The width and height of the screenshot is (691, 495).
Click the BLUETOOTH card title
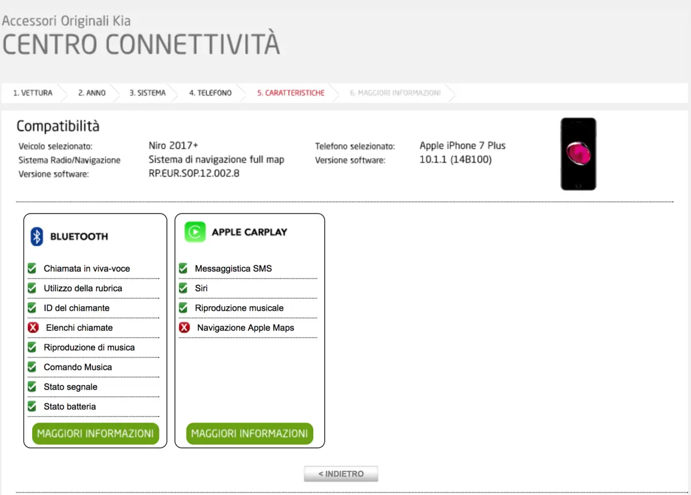coord(79,236)
